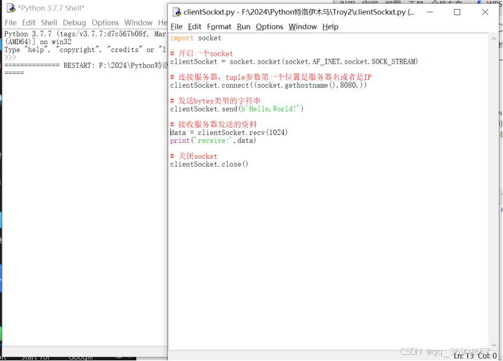Open the Google item in the taskbar
The width and height of the screenshot is (503, 361).
click(x=81, y=357)
